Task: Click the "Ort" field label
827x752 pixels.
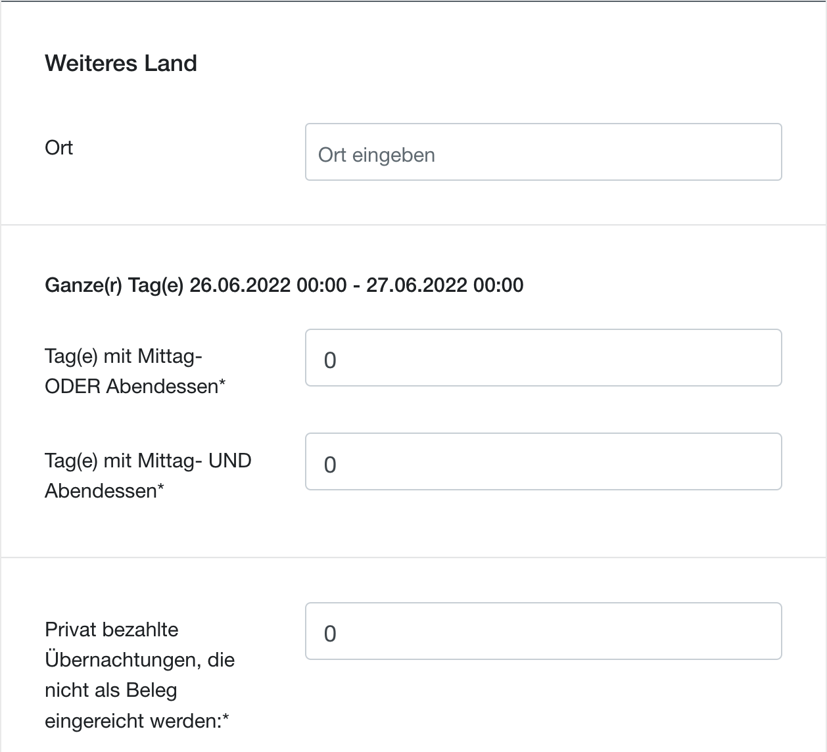Action: pos(59,148)
